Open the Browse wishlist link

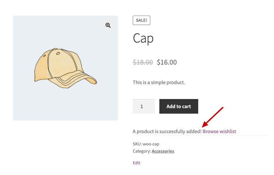(219, 131)
